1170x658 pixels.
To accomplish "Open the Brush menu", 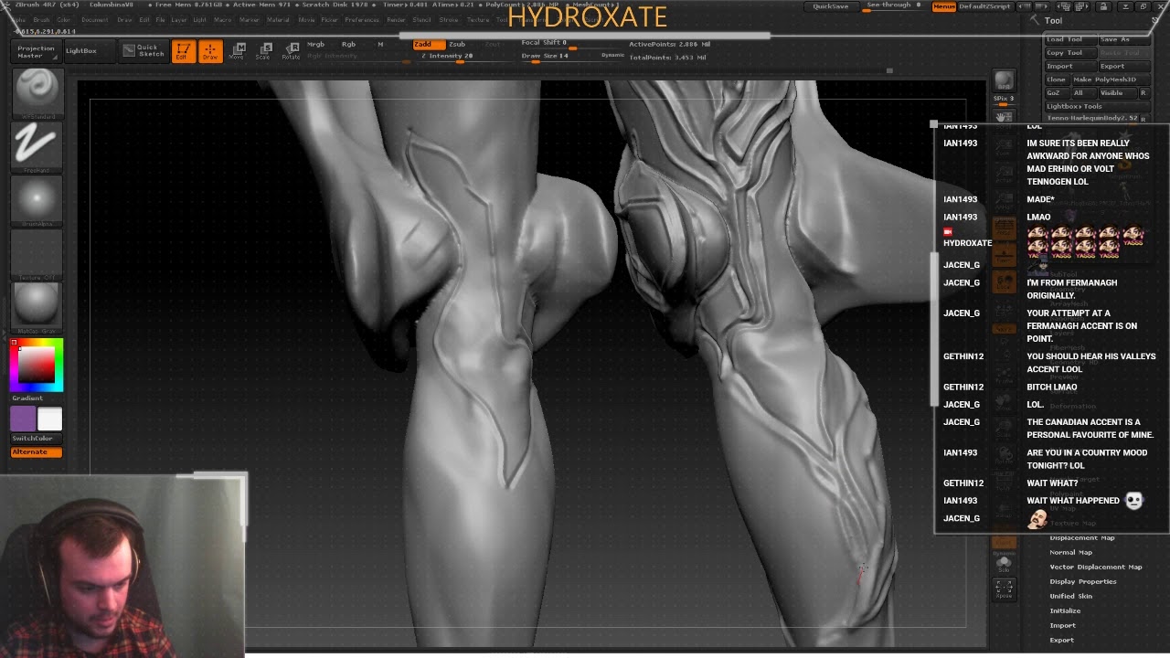I will [x=41, y=19].
